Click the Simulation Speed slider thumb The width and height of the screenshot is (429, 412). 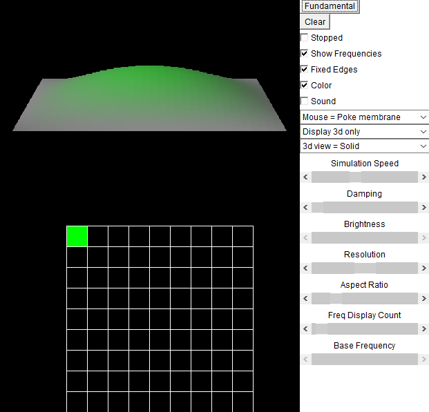[x=355, y=177]
